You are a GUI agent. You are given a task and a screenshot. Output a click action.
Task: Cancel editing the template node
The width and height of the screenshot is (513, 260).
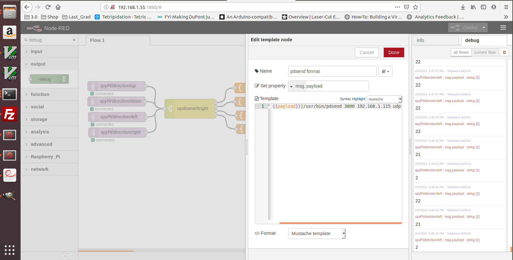pos(366,52)
